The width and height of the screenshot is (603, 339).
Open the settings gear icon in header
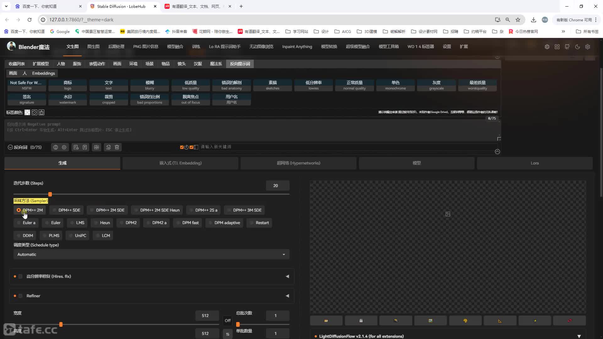click(x=588, y=47)
